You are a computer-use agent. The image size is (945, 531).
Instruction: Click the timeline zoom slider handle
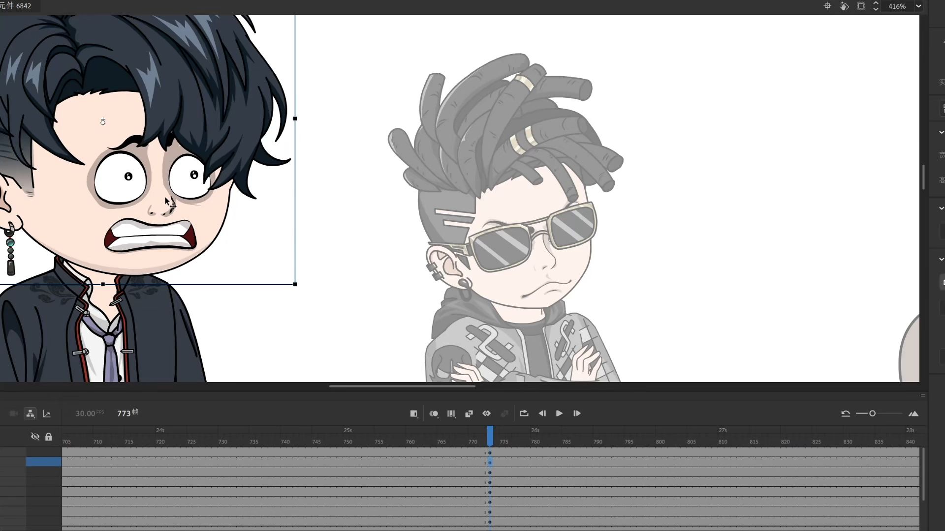point(872,413)
